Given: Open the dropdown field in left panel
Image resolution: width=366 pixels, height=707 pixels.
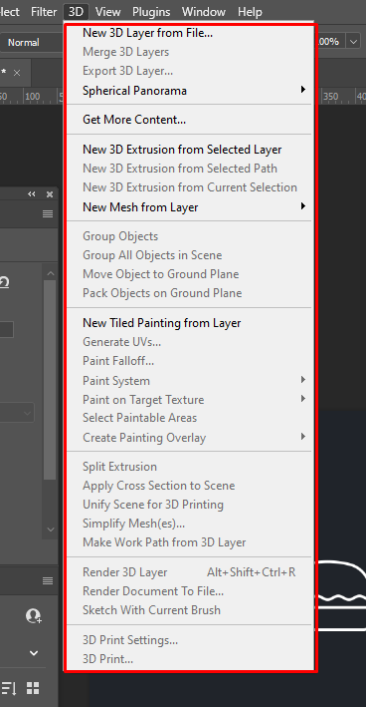Looking at the screenshot, I should tap(17, 413).
